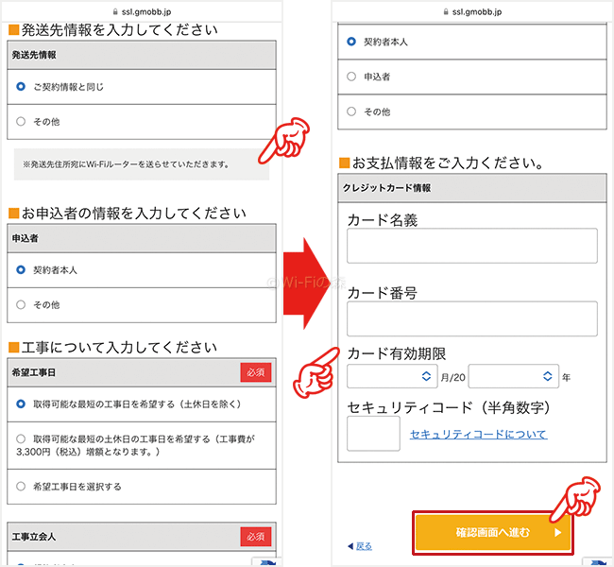The image size is (614, 567).
Task: Click '工事について入力してください' heading
Action: (119, 347)
